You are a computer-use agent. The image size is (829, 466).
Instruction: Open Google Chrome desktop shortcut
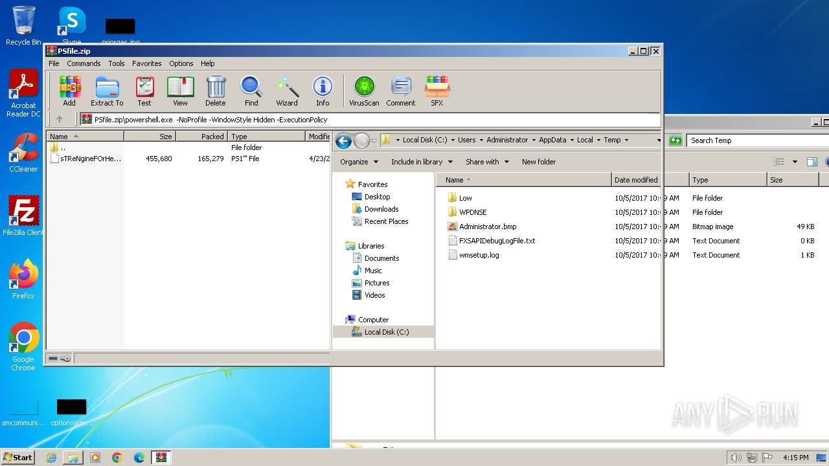point(23,347)
